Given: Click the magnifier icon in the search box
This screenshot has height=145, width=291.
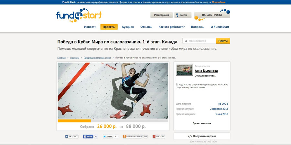Looking at the screenshot, I should [x=186, y=41].
